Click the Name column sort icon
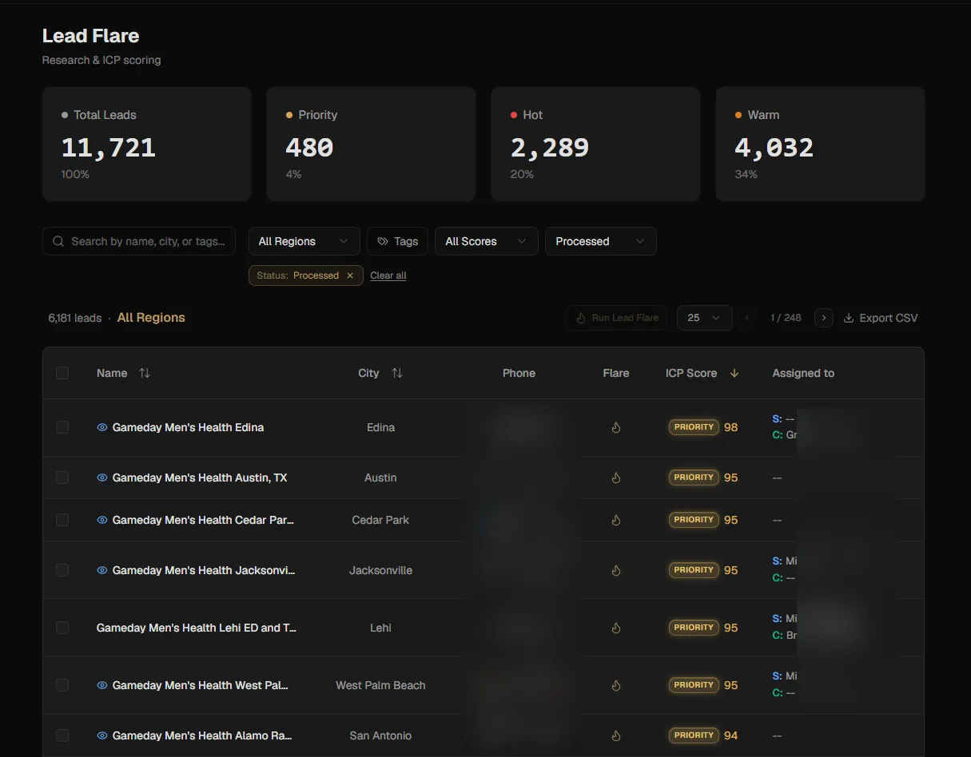 coord(142,373)
